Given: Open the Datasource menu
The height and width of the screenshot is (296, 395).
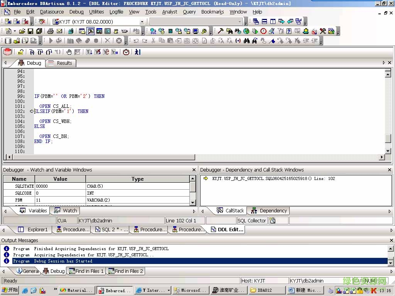Looking at the screenshot, I should (52, 12).
